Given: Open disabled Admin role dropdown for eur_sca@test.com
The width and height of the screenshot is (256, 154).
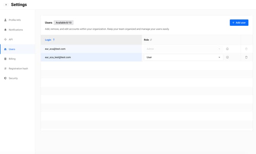Looking at the screenshot, I should (183, 49).
